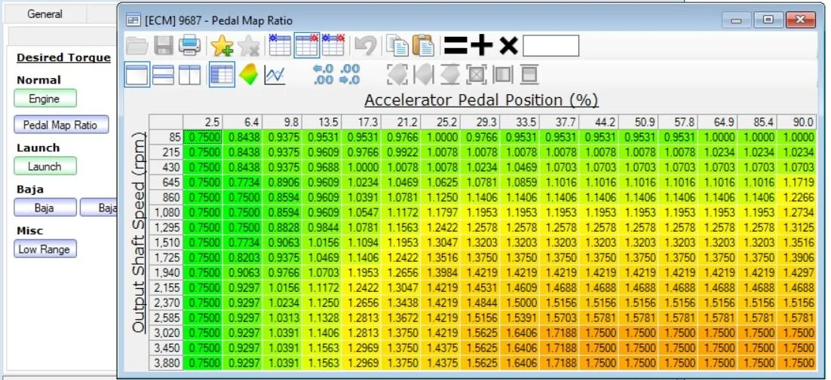Click the value entry box beside multiply
The height and width of the screenshot is (380, 831).
pos(550,46)
